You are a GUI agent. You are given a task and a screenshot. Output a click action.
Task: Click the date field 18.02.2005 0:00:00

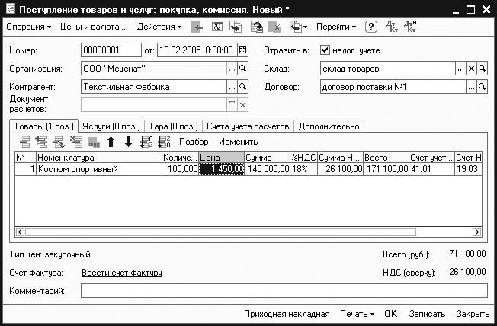click(197, 50)
